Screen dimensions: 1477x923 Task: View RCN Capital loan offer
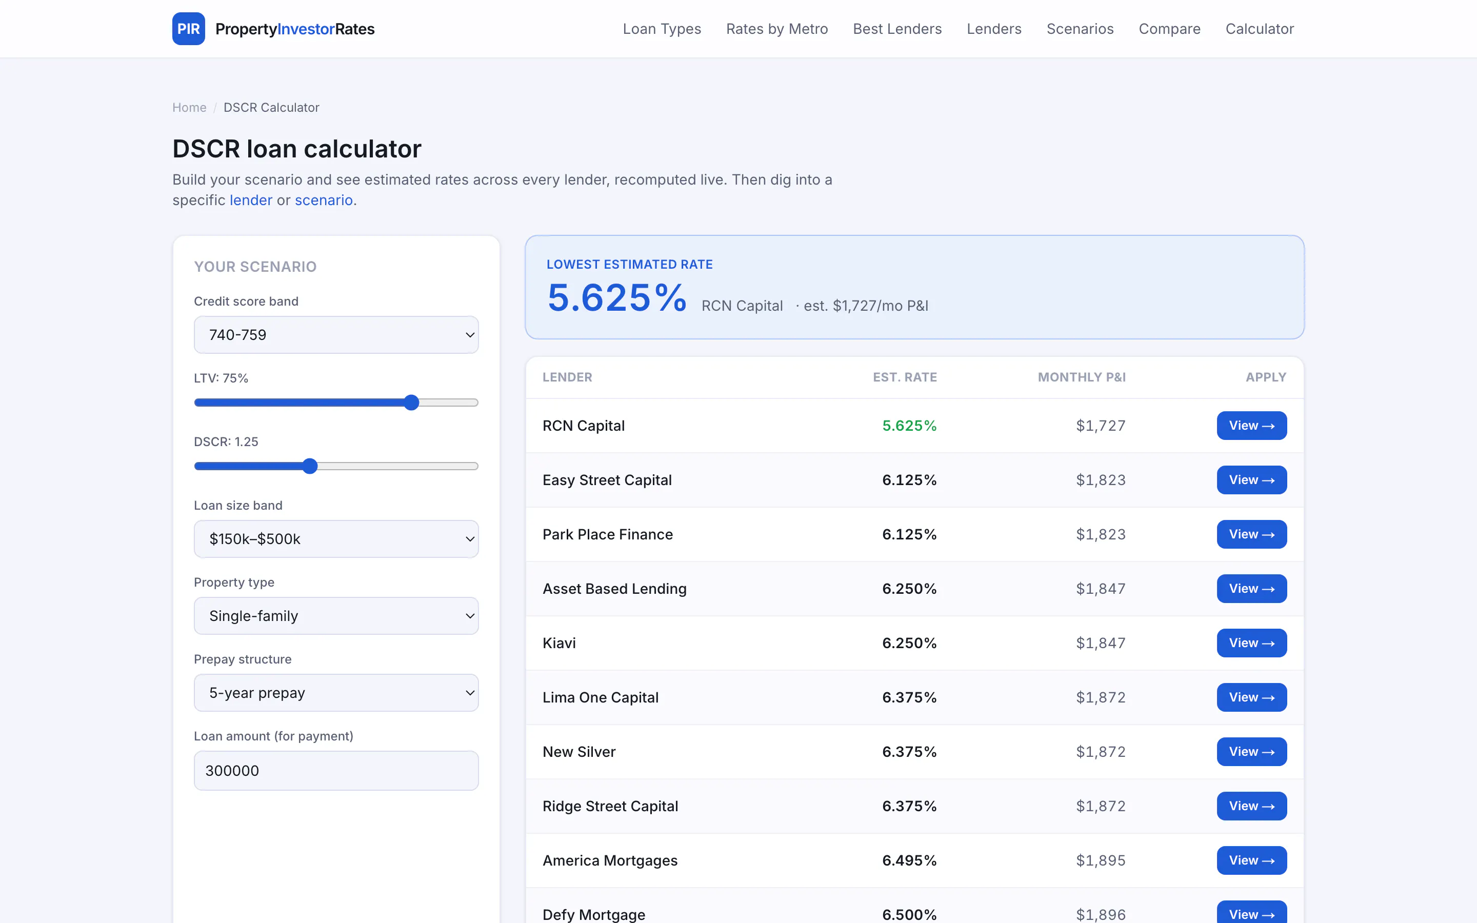click(x=1252, y=426)
